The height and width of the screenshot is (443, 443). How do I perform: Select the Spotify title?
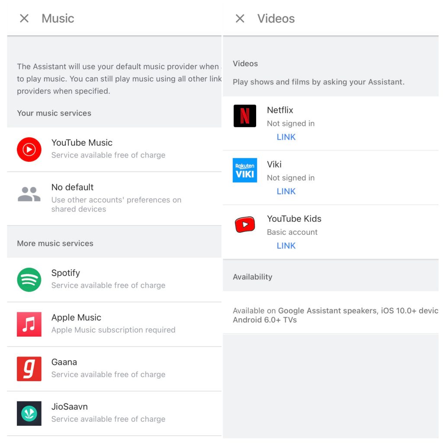coord(66,273)
